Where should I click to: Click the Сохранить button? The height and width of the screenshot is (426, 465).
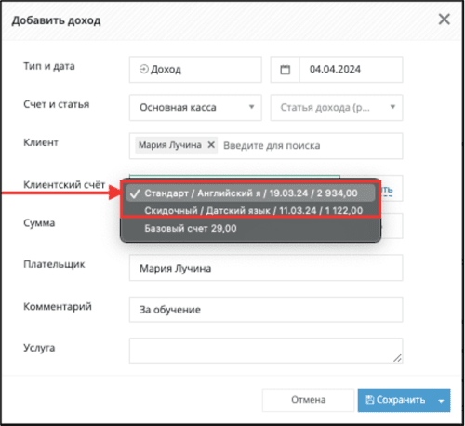click(395, 400)
